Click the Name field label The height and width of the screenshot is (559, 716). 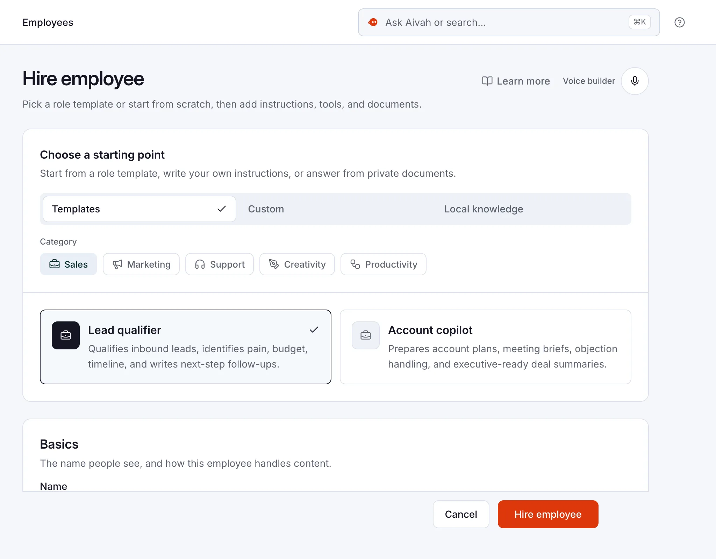point(53,486)
